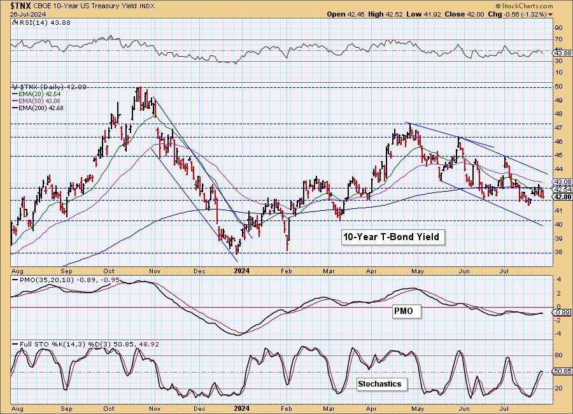Click the 42.54 price tag on right axis
573x414 pixels.
(562, 189)
